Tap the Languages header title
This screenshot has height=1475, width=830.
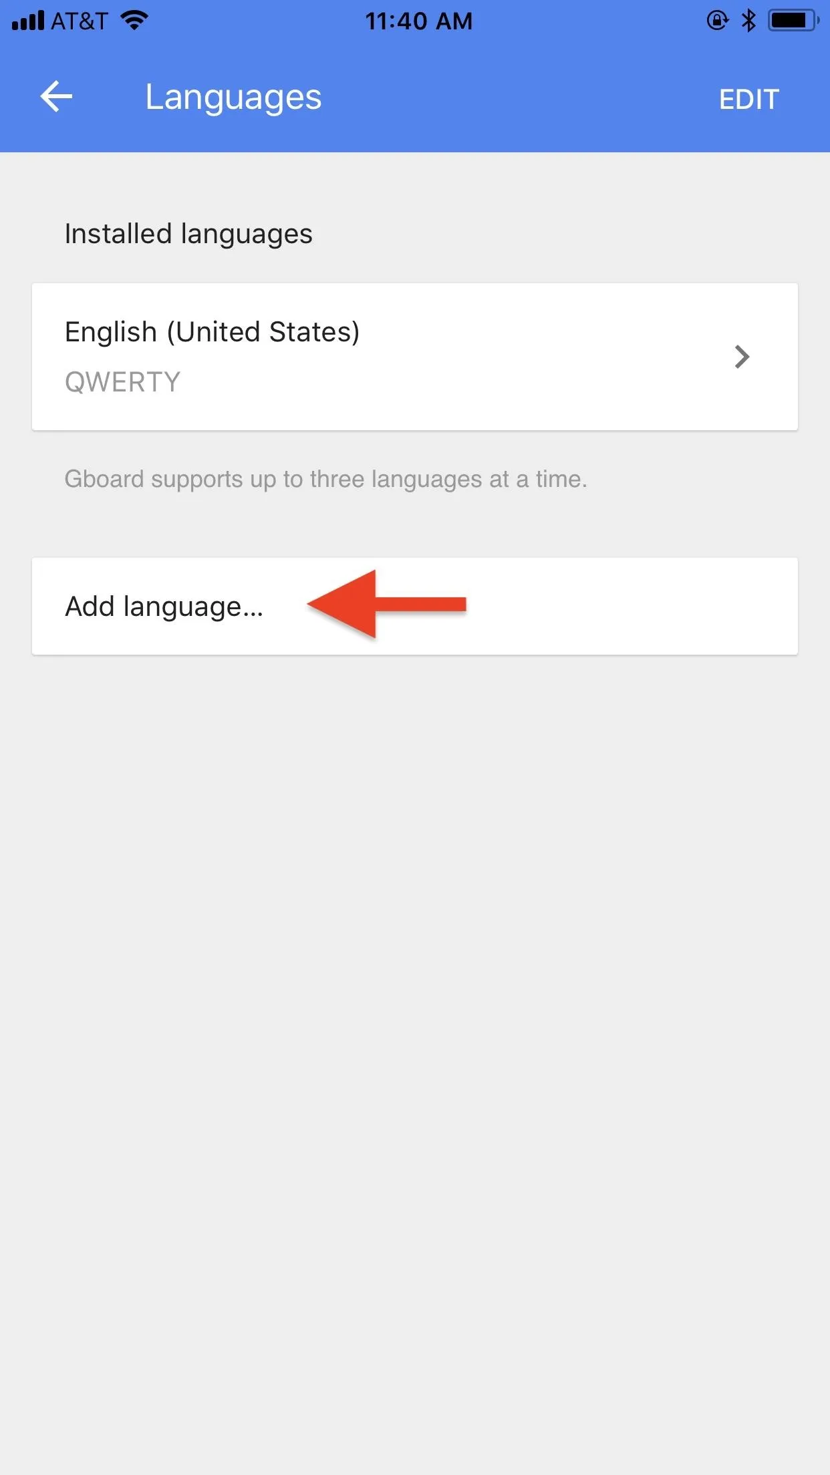click(233, 98)
